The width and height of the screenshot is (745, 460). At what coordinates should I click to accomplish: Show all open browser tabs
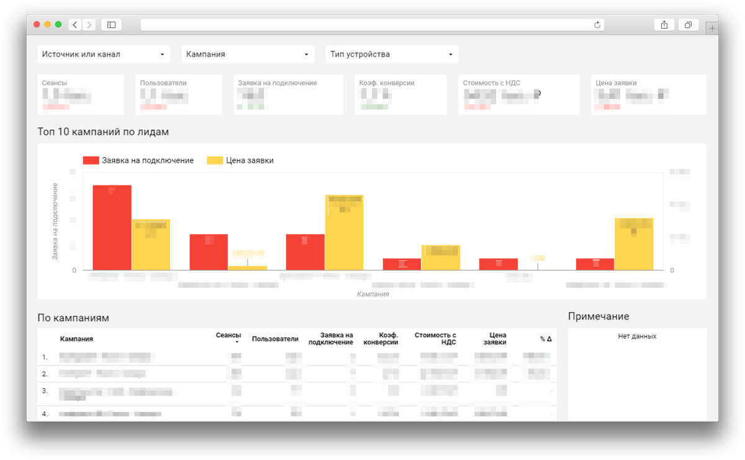point(687,24)
